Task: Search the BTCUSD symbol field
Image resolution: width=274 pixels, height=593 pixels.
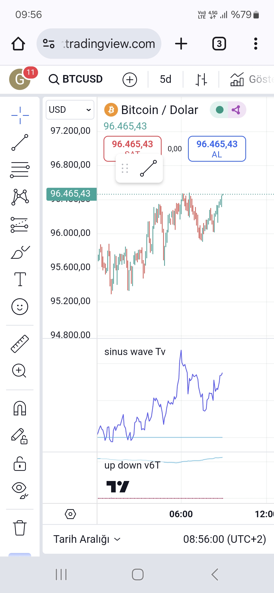Action: click(76, 79)
